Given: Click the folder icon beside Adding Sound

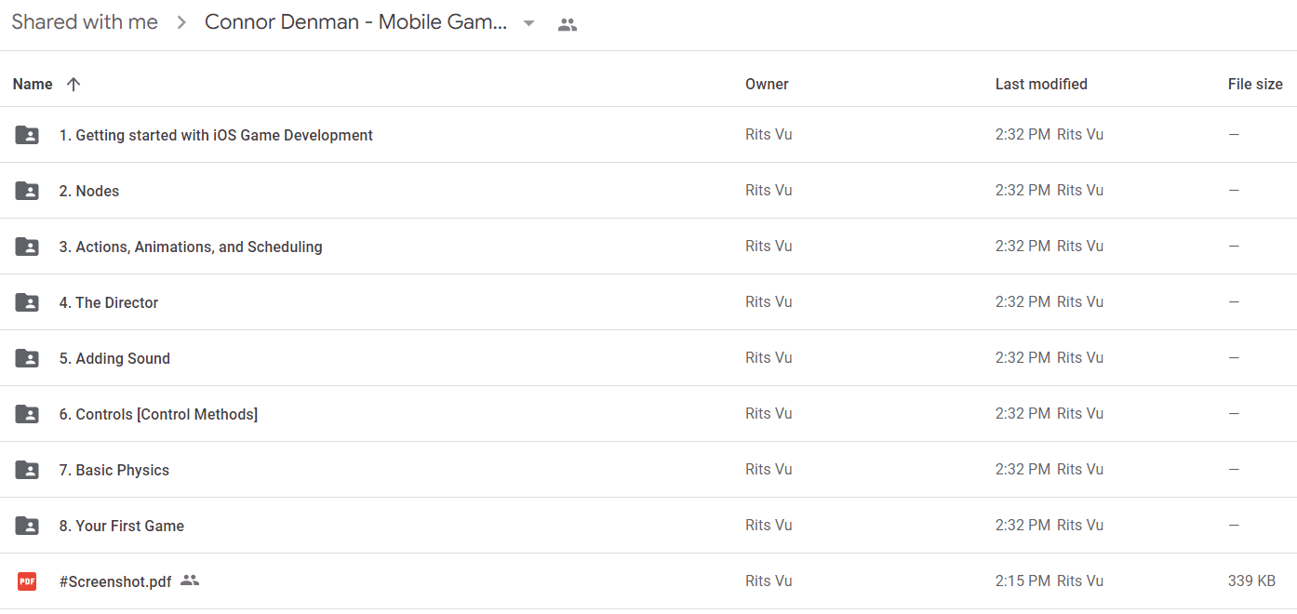Looking at the screenshot, I should pyautogui.click(x=27, y=358).
